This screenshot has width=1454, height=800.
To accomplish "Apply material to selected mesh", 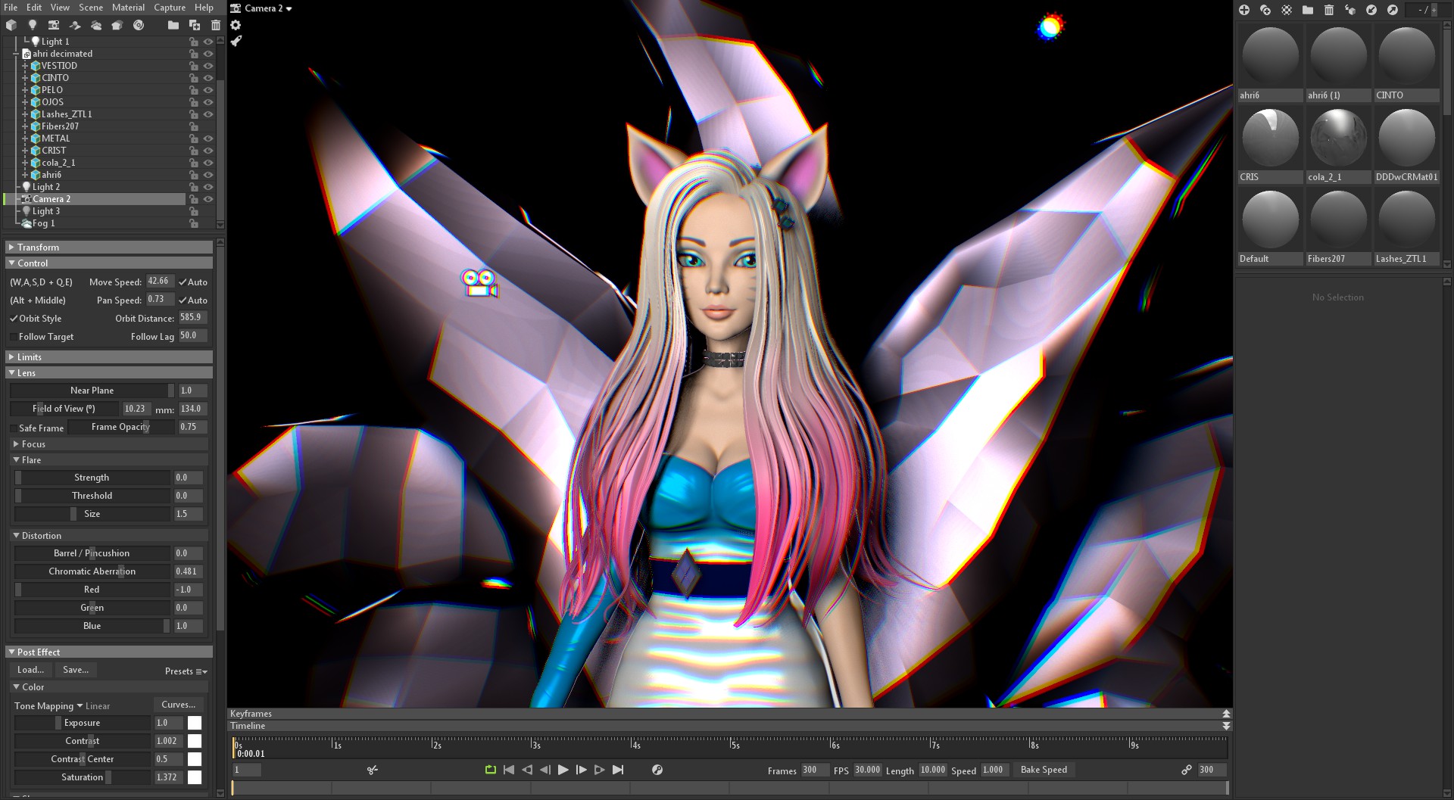I will coord(1350,10).
